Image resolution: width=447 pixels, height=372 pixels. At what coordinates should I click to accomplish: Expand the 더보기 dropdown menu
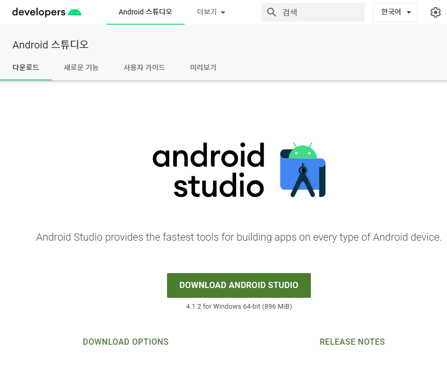pos(211,12)
